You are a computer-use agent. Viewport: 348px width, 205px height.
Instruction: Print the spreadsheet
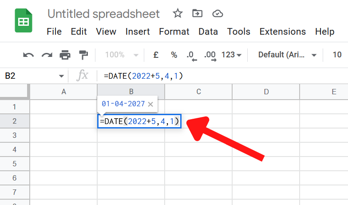(65, 55)
